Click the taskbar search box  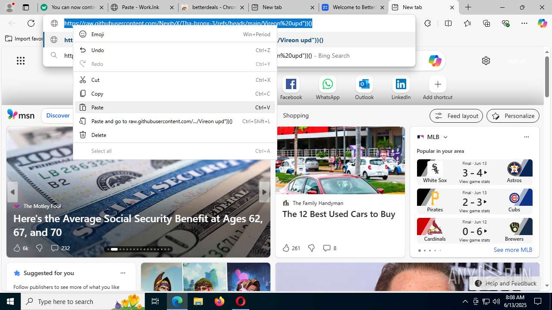pyautogui.click(x=83, y=301)
